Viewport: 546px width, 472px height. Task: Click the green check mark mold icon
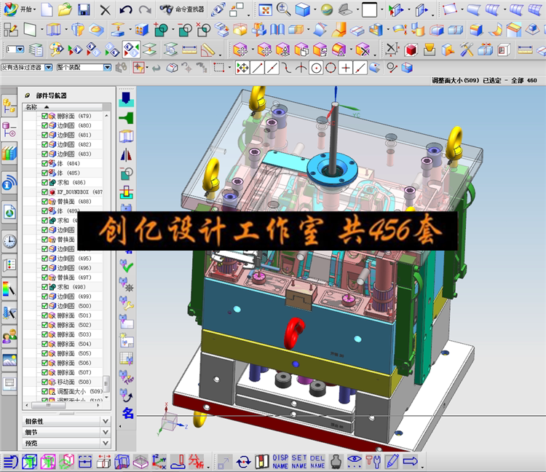coord(127,266)
